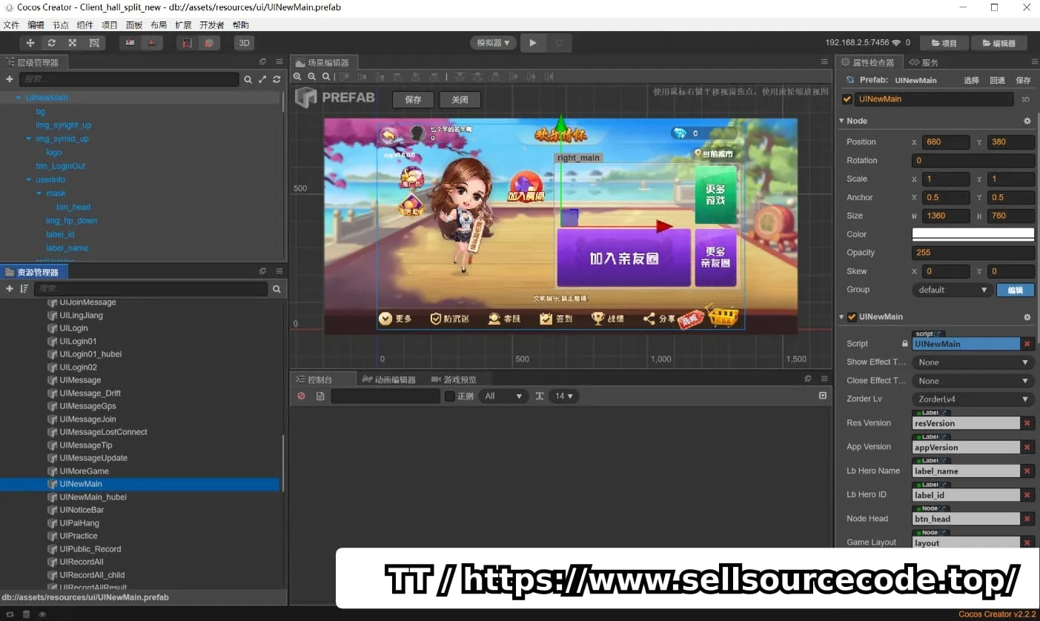Select the UINoticeBar prefab asset
The width and height of the screenshot is (1040, 621).
point(82,510)
